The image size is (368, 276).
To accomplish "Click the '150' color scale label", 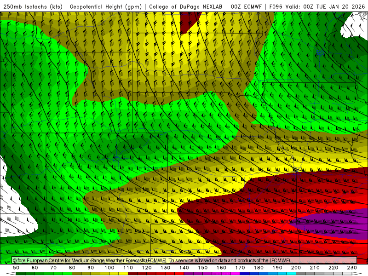I will [203, 268].
